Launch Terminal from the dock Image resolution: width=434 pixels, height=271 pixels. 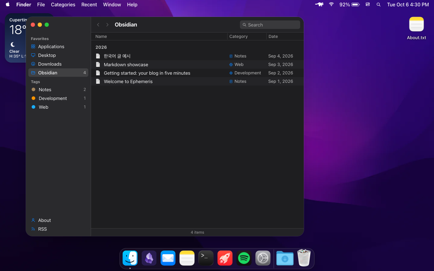click(206, 258)
